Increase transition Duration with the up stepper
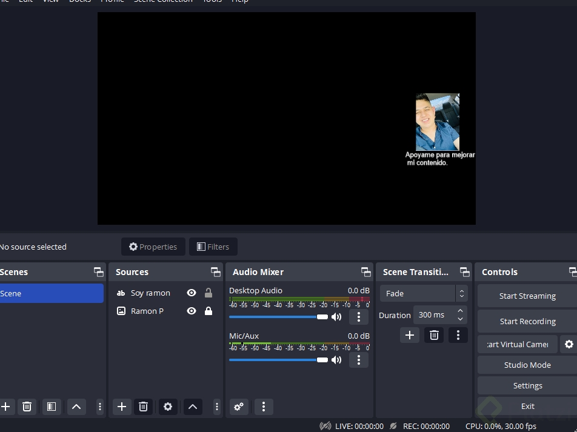Viewport: 577px width, 432px height. (460, 311)
